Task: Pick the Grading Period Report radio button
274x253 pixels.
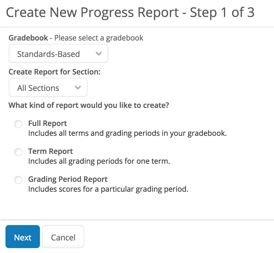Action: [18, 180]
